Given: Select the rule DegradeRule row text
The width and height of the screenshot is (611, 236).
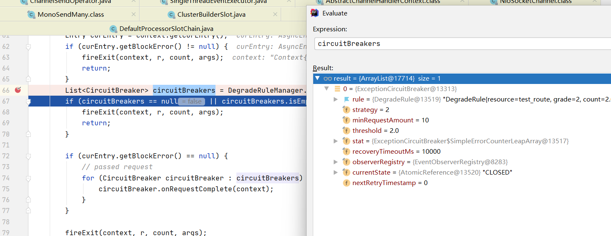Looking at the screenshot, I should pos(482,99).
